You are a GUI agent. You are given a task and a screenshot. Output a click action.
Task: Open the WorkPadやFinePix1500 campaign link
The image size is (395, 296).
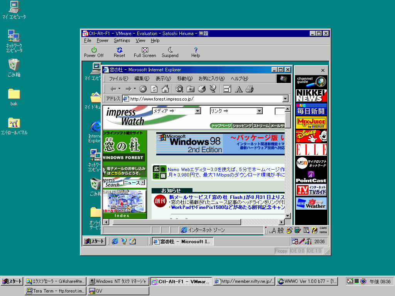(228, 207)
